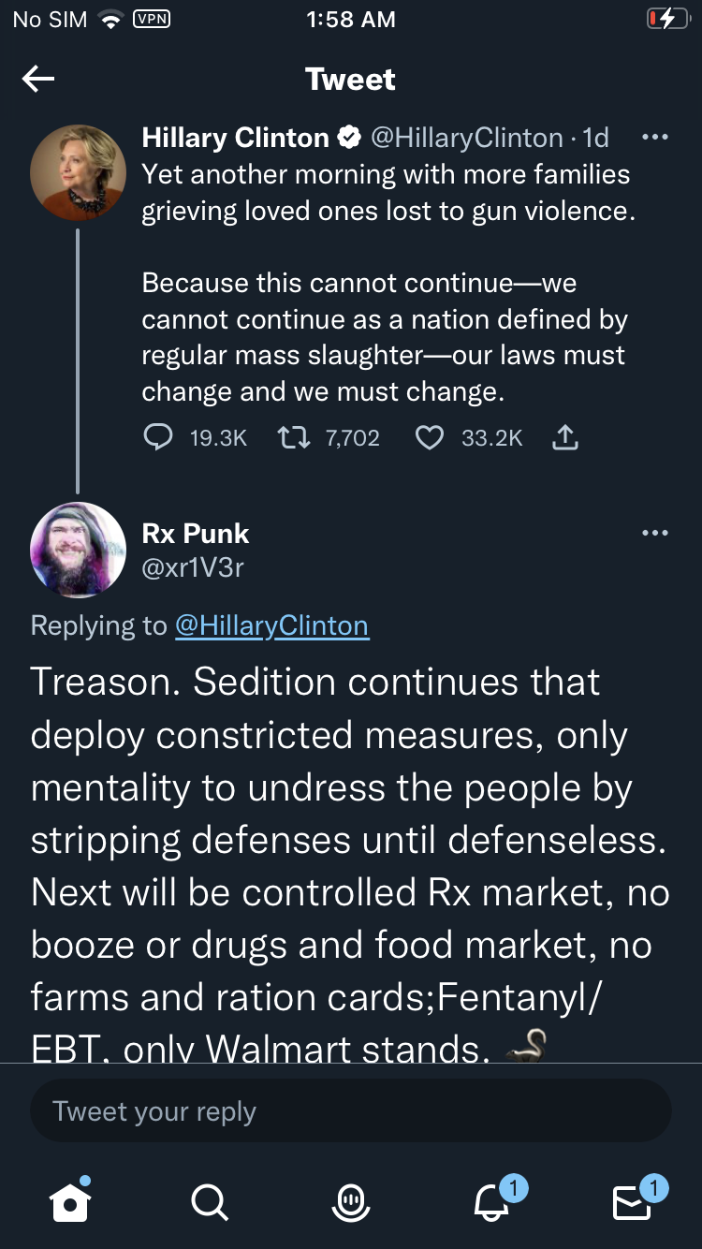Image resolution: width=702 pixels, height=1249 pixels.
Task: Tap Rx Punk's avatar photo
Action: 78,551
